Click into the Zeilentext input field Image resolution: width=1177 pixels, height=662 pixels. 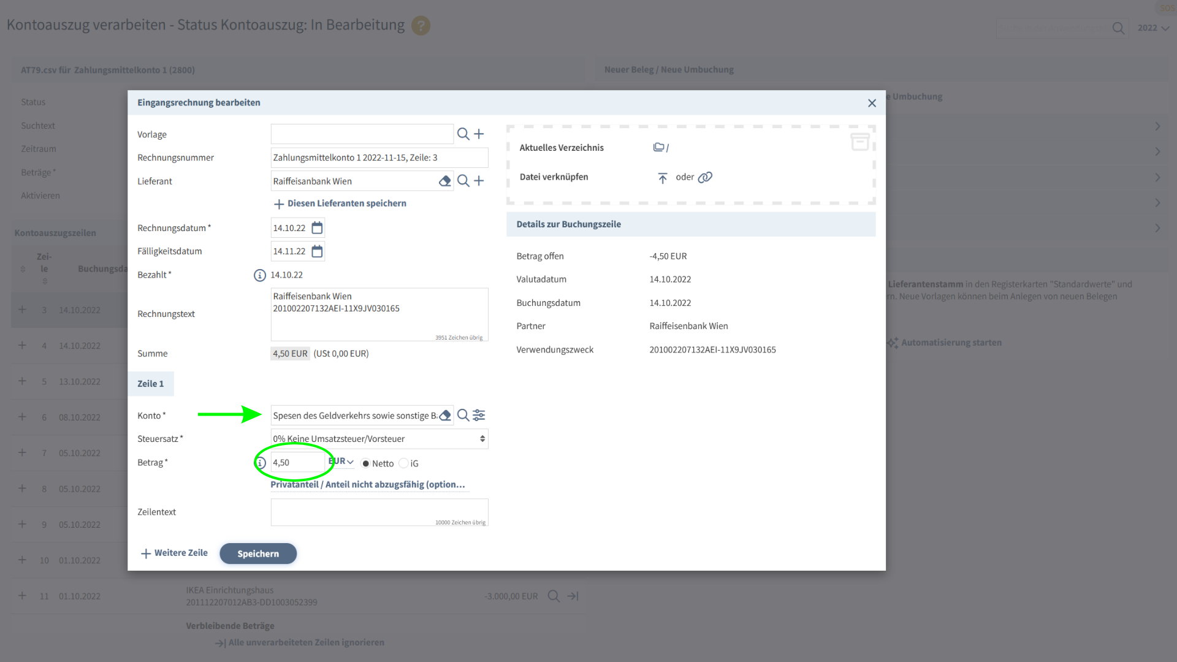[379, 511]
